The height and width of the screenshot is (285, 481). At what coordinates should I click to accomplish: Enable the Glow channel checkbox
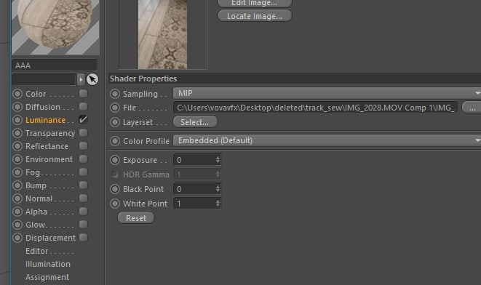click(x=83, y=225)
